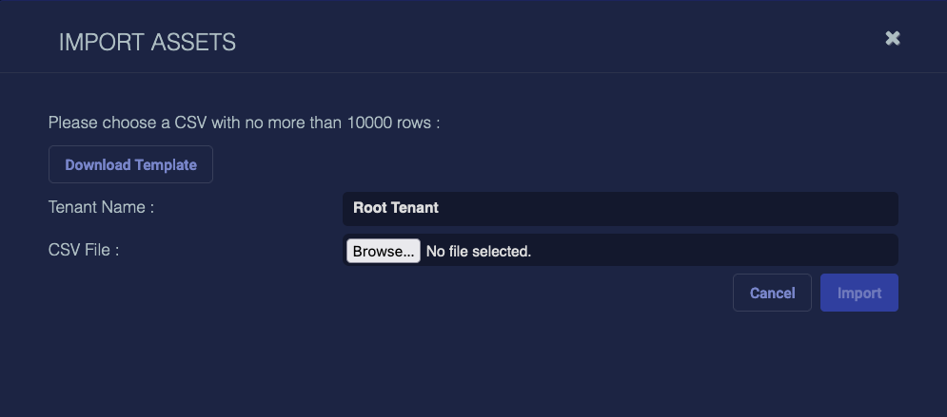This screenshot has width=947, height=417.
Task: Click the 'Root Tenant' value text
Action: pyautogui.click(x=396, y=208)
